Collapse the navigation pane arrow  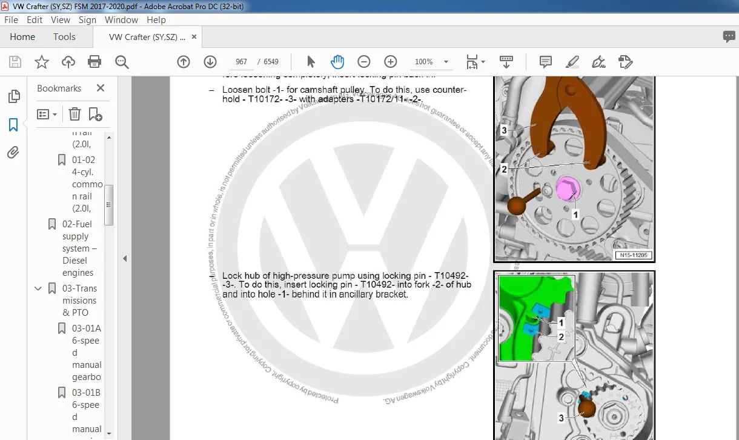(125, 258)
